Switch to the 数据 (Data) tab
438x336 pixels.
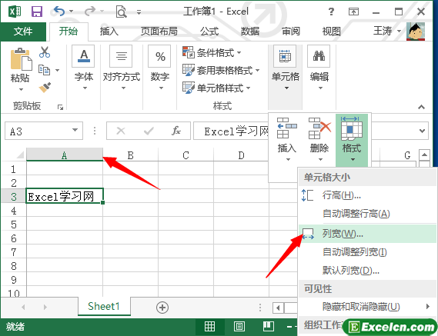250,32
